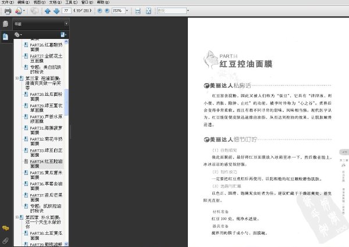This screenshot has height=247, width=349.
Task: Click bookmark page icon beside PART31
Action: pos(26,128)
